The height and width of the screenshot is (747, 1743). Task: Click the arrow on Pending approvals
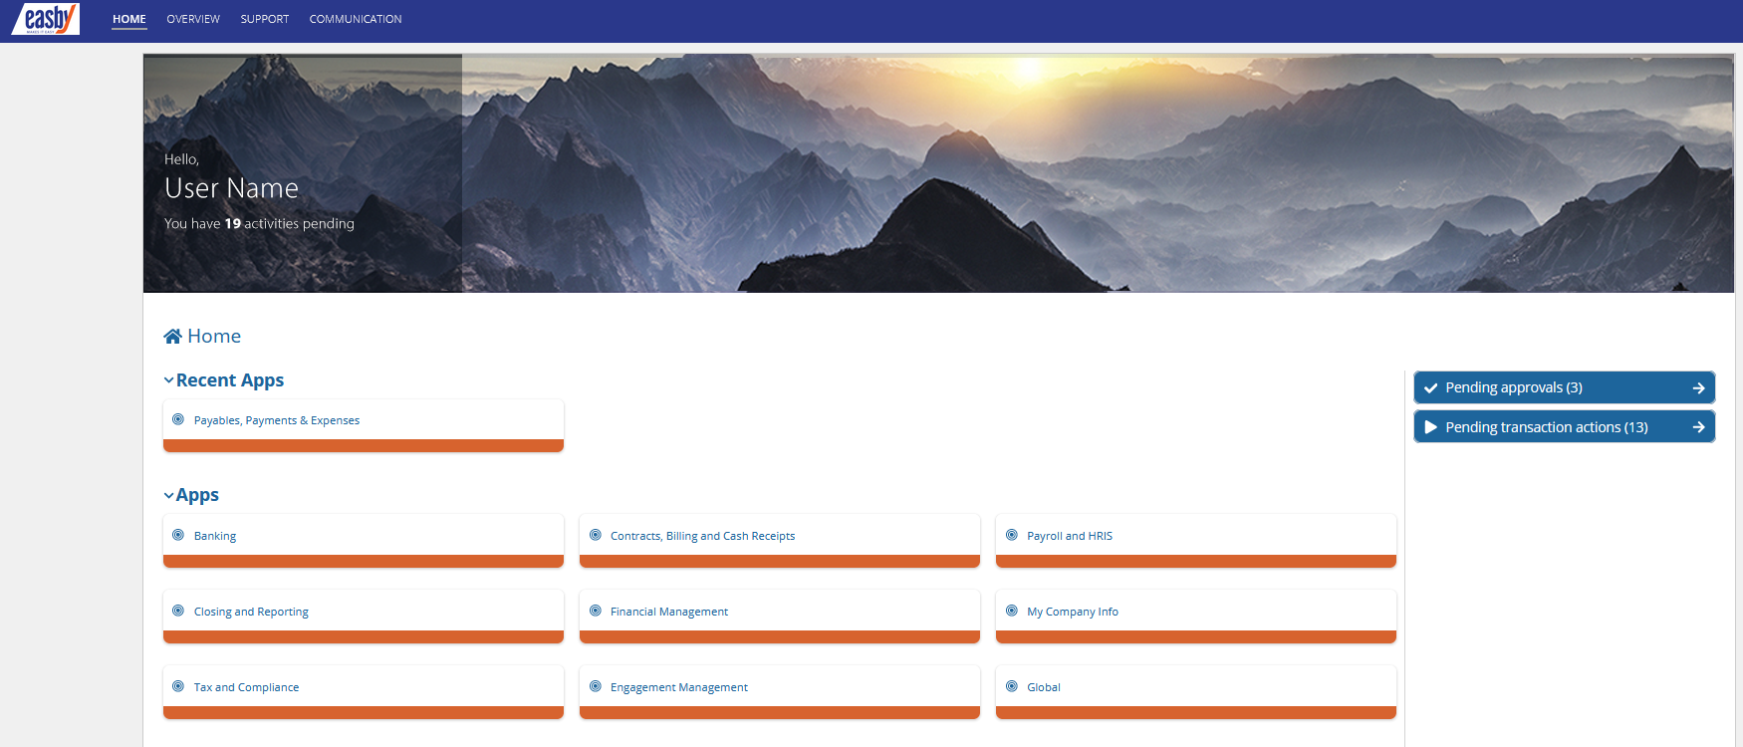1698,388
